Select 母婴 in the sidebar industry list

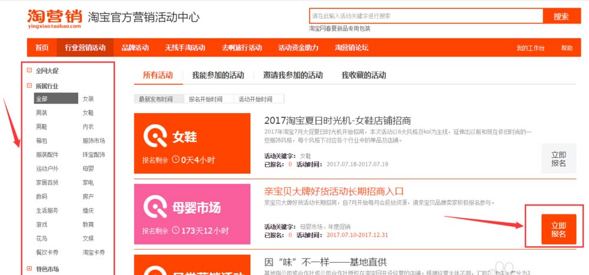(88, 168)
